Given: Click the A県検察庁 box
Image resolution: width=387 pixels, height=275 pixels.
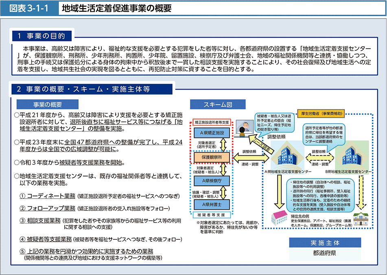Looking at the screenshot, I should (x=211, y=180).
